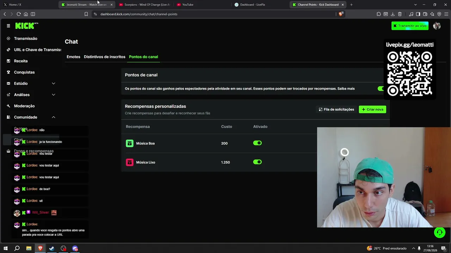Disable the Música Lixo reward toggle
Viewport: 451px width, 253px height.
pos(258,162)
